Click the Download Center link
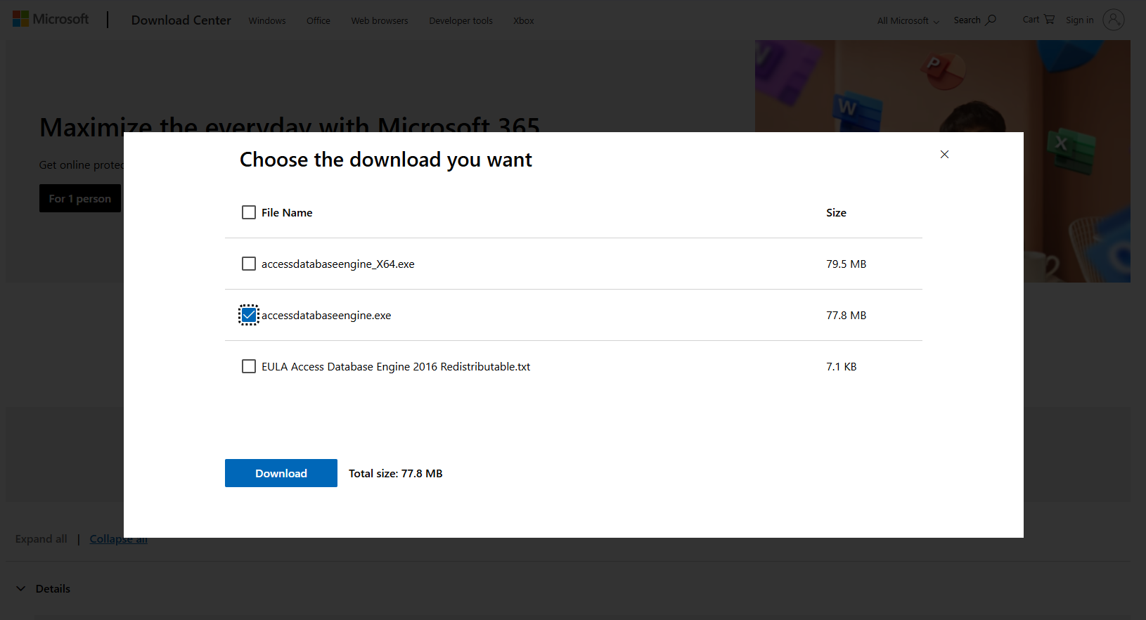This screenshot has width=1146, height=620. 181,20
